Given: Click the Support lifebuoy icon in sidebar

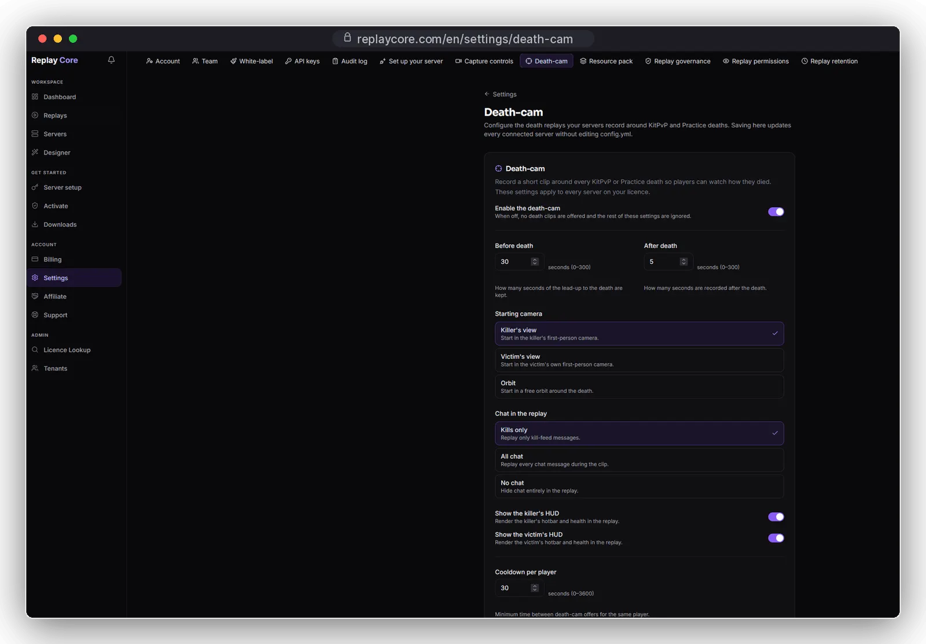Looking at the screenshot, I should (35, 315).
